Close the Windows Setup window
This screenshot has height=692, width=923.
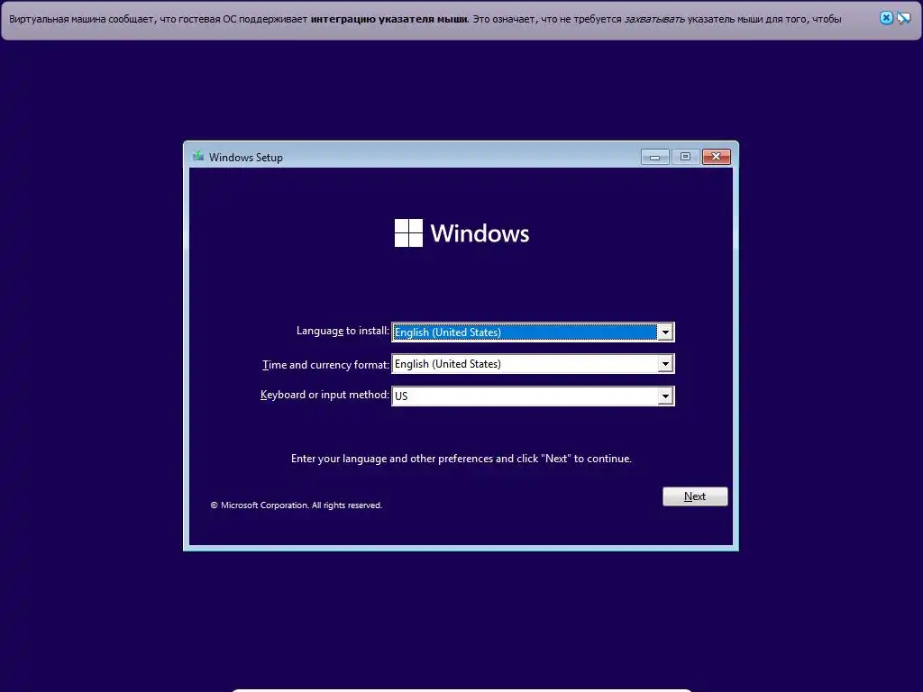(x=717, y=157)
